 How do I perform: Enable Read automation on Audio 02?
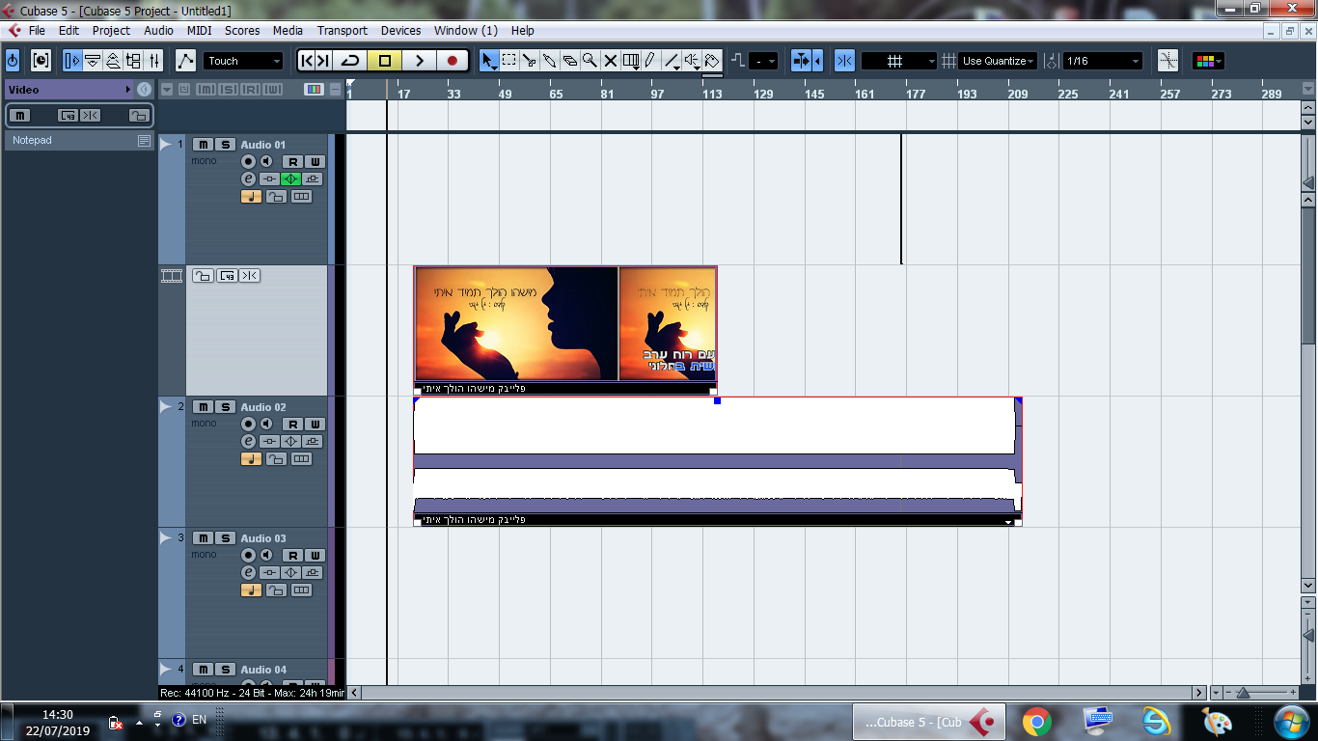point(292,425)
